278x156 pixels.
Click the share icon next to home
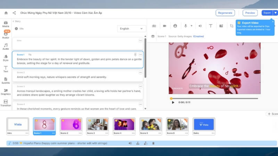(14, 13)
